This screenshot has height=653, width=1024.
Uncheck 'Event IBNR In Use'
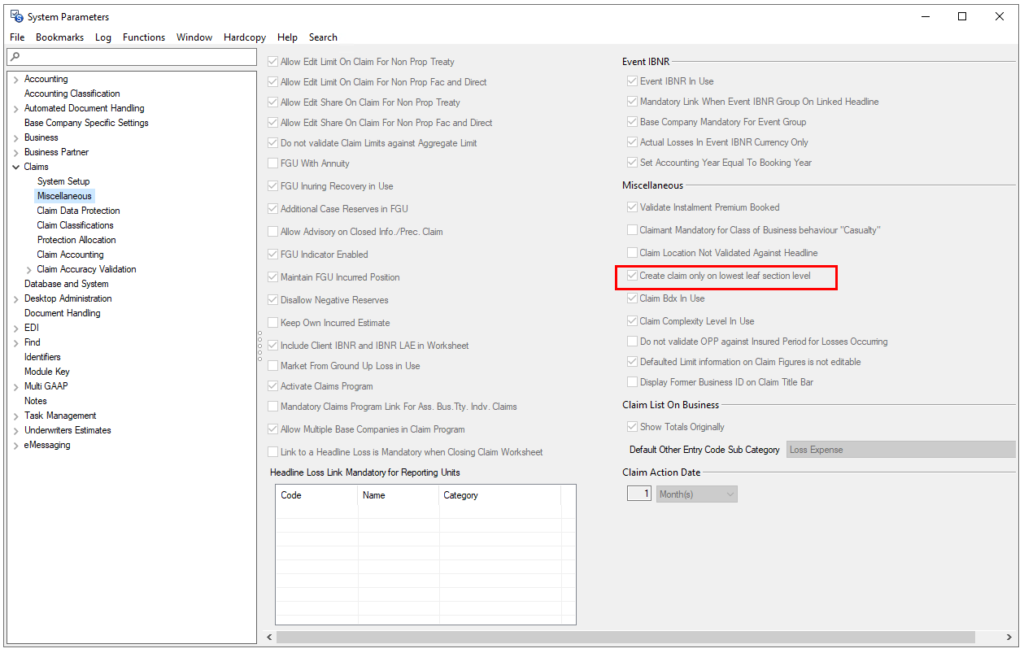point(632,81)
